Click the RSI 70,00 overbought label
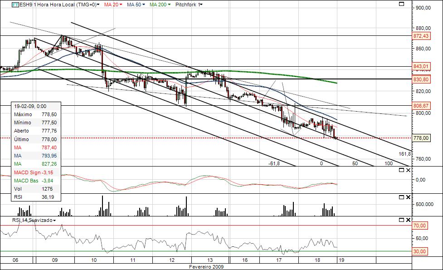 pos(419,226)
